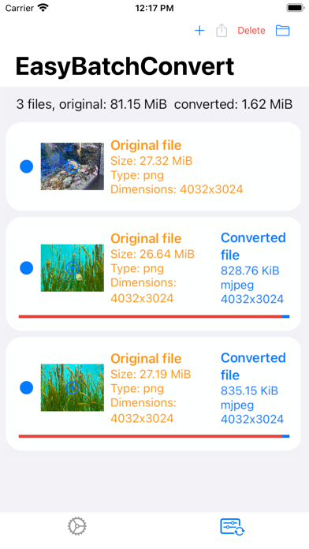Tap the red Delete button
This screenshot has height=549, width=309.
point(251,31)
